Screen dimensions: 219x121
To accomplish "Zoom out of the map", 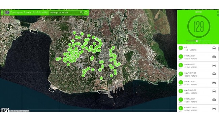I will [2, 14].
